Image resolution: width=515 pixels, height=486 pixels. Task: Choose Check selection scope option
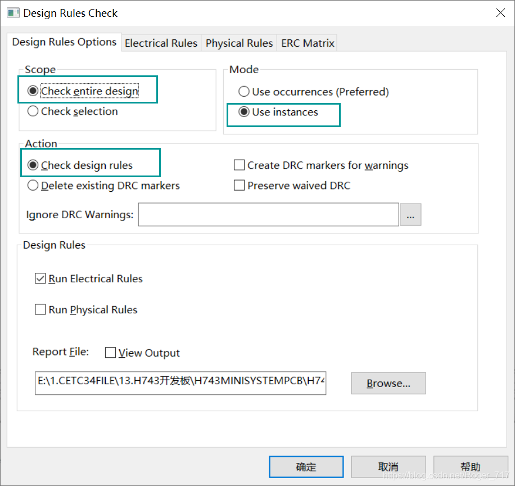(x=33, y=111)
